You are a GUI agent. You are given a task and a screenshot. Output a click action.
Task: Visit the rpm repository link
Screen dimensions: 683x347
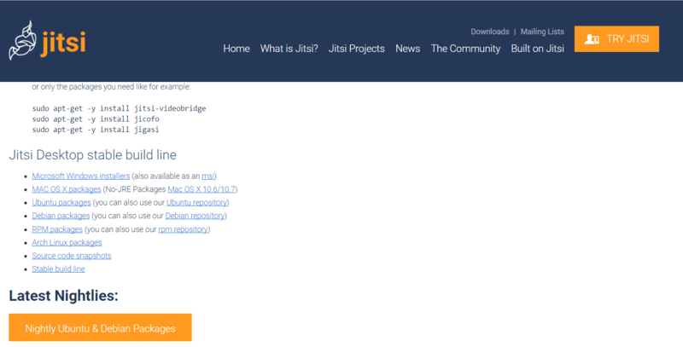point(183,229)
